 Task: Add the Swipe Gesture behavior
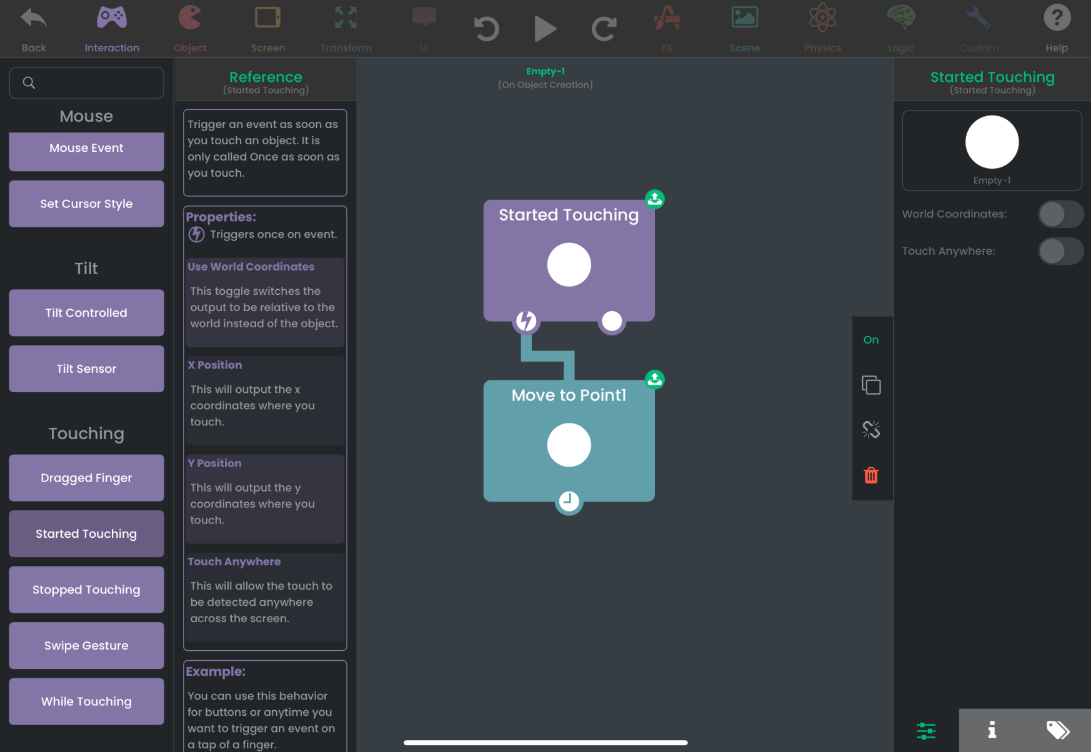[x=86, y=646]
